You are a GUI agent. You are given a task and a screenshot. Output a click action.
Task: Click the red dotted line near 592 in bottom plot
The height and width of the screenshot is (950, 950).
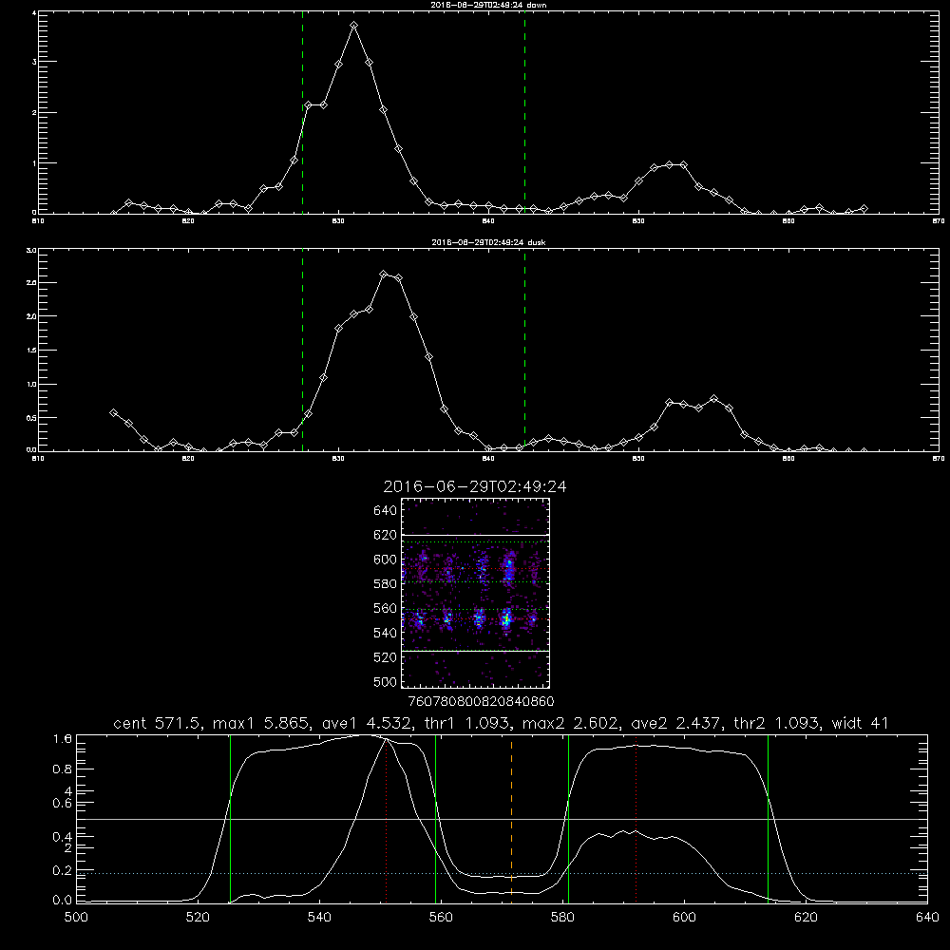(636, 819)
